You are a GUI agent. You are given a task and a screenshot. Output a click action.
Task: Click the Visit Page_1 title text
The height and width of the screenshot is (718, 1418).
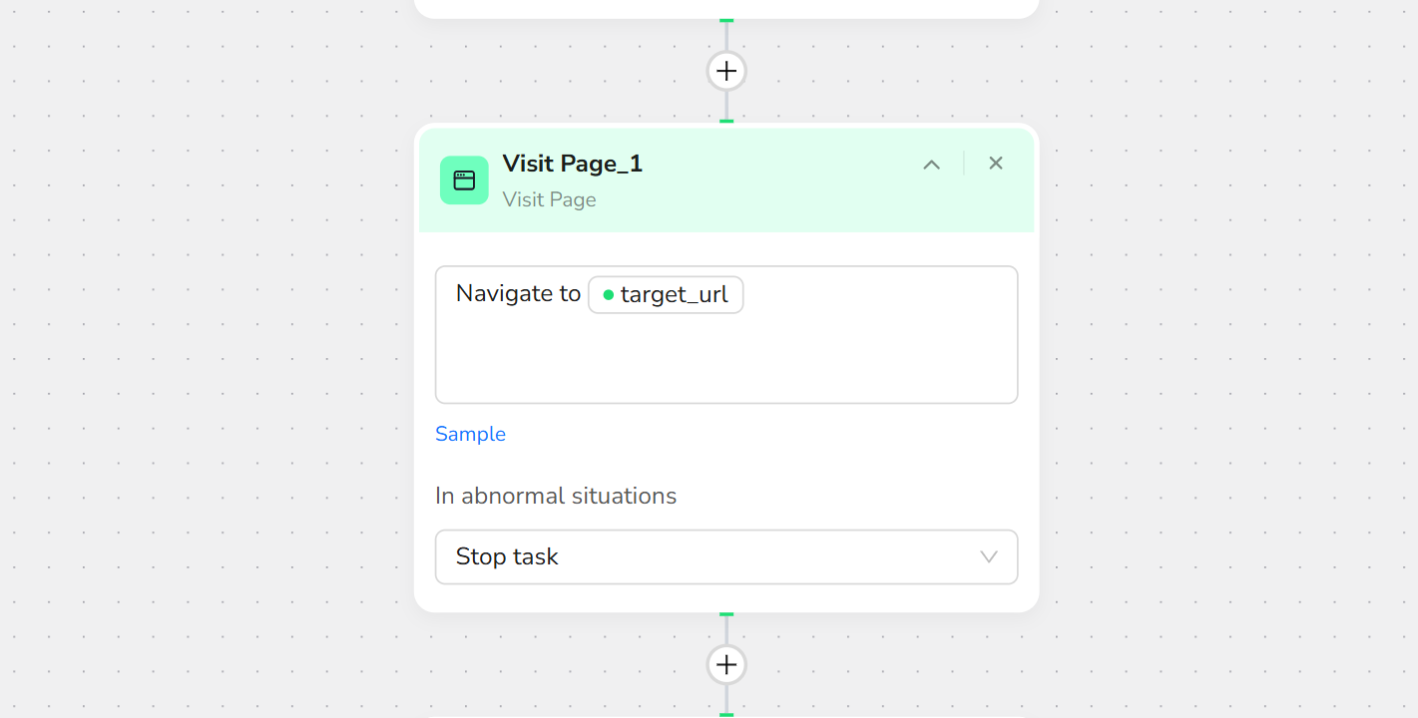572,164
